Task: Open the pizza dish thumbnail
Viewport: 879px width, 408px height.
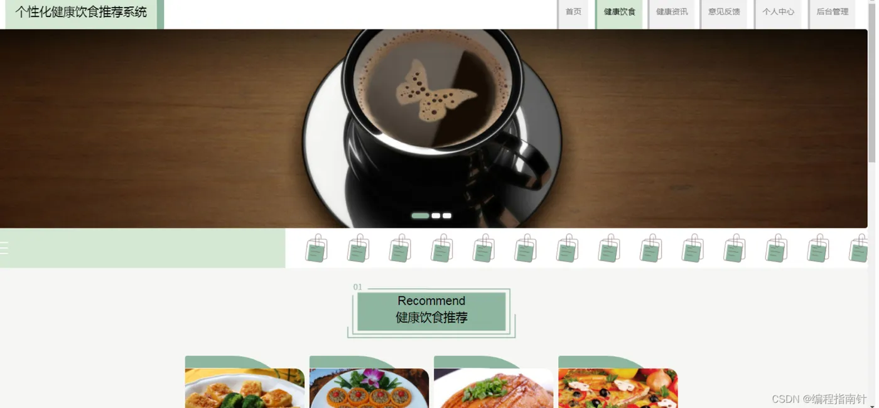Action: (618, 388)
